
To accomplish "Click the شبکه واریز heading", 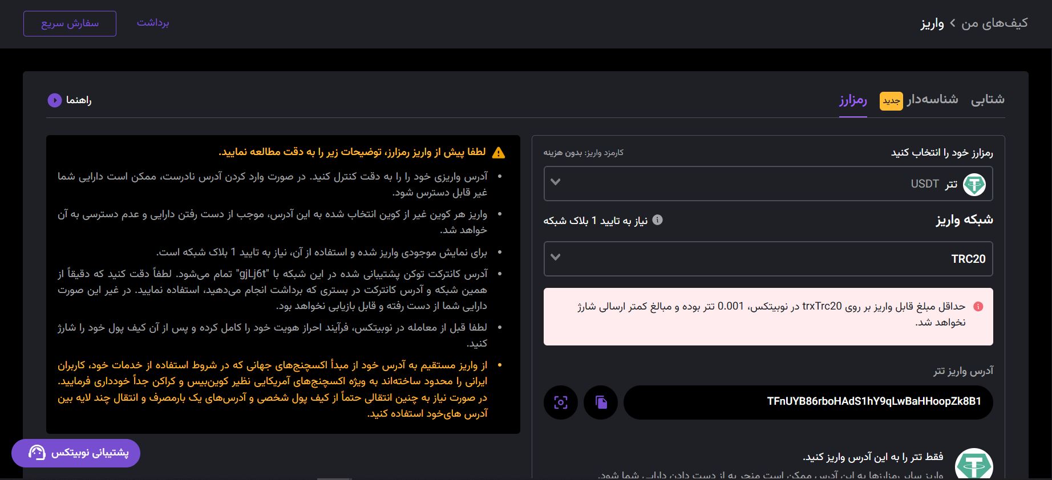I will (964, 220).
